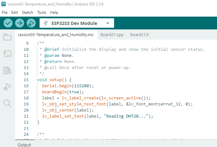Click line number 15 in gutter

[x=26, y=80]
